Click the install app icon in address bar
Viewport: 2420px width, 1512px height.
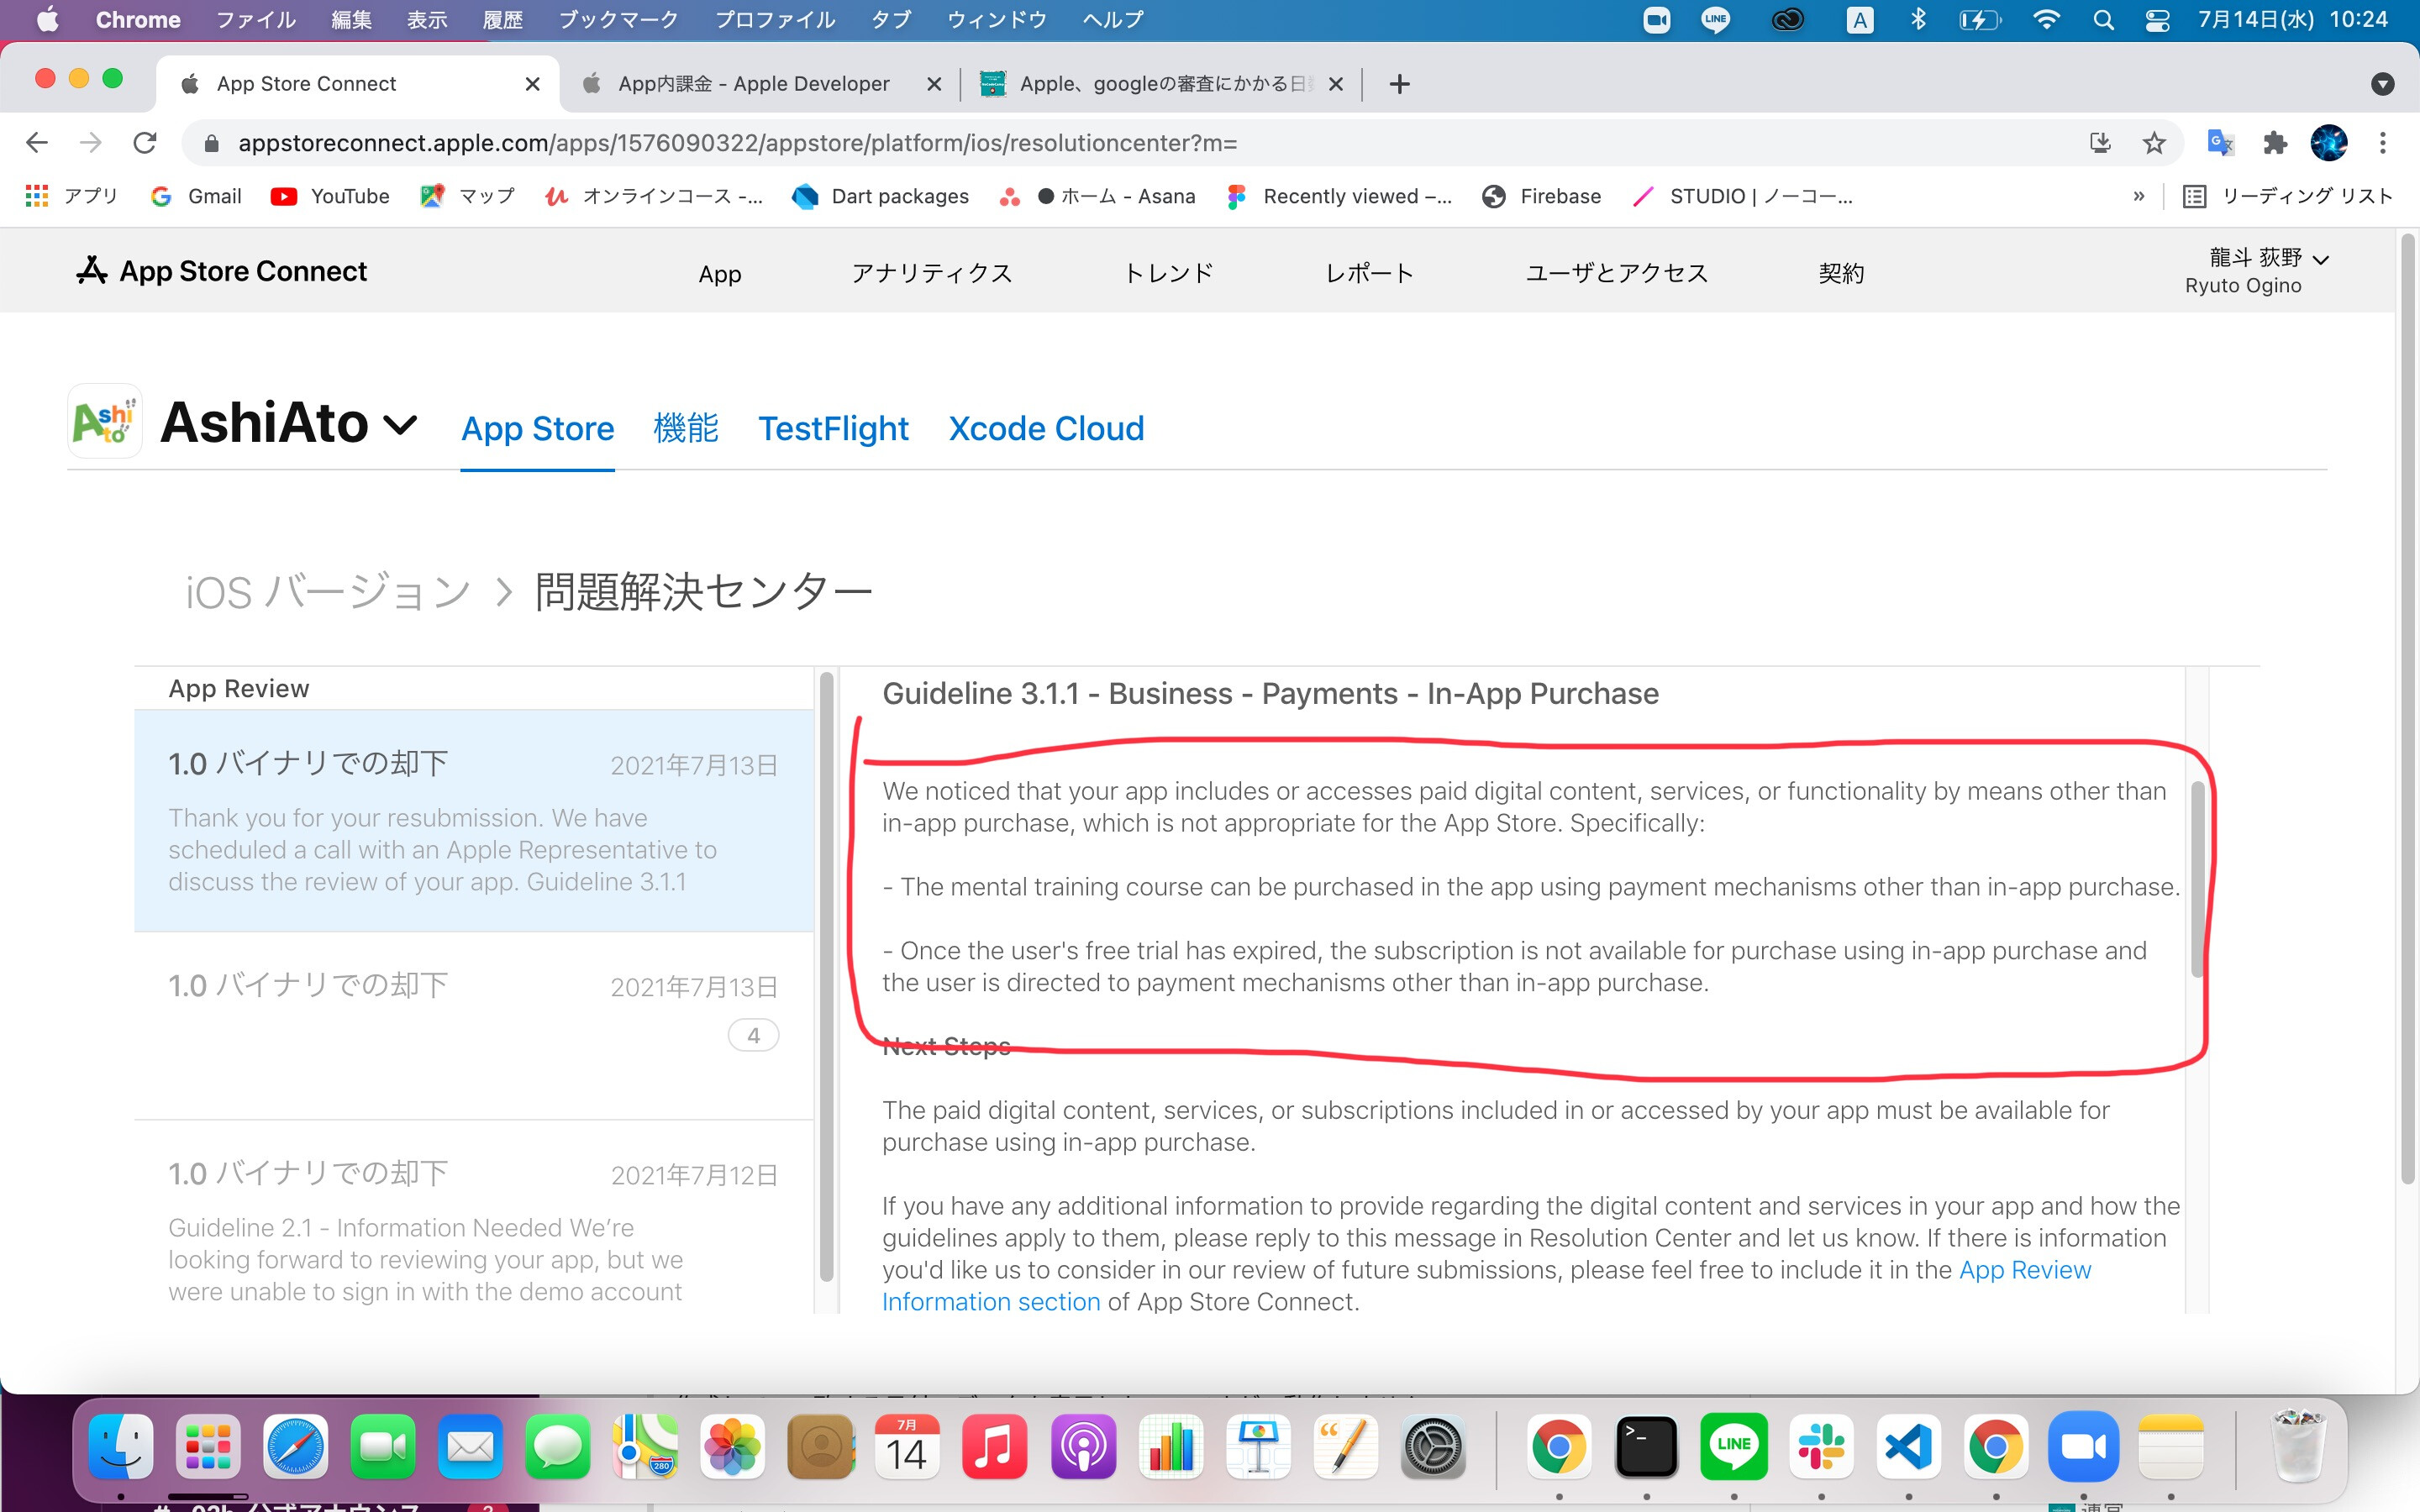click(2100, 143)
